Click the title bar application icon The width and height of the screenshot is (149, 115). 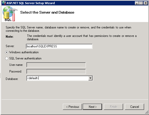[x=4, y=3]
